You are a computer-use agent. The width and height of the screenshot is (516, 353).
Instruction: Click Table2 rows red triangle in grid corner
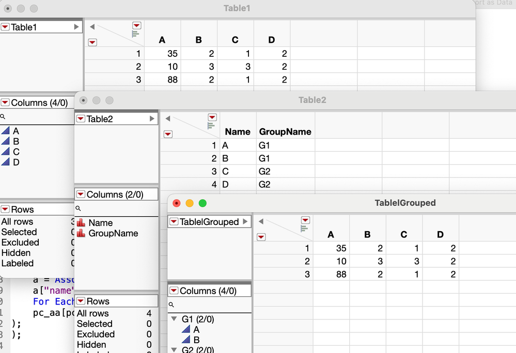(x=168, y=134)
